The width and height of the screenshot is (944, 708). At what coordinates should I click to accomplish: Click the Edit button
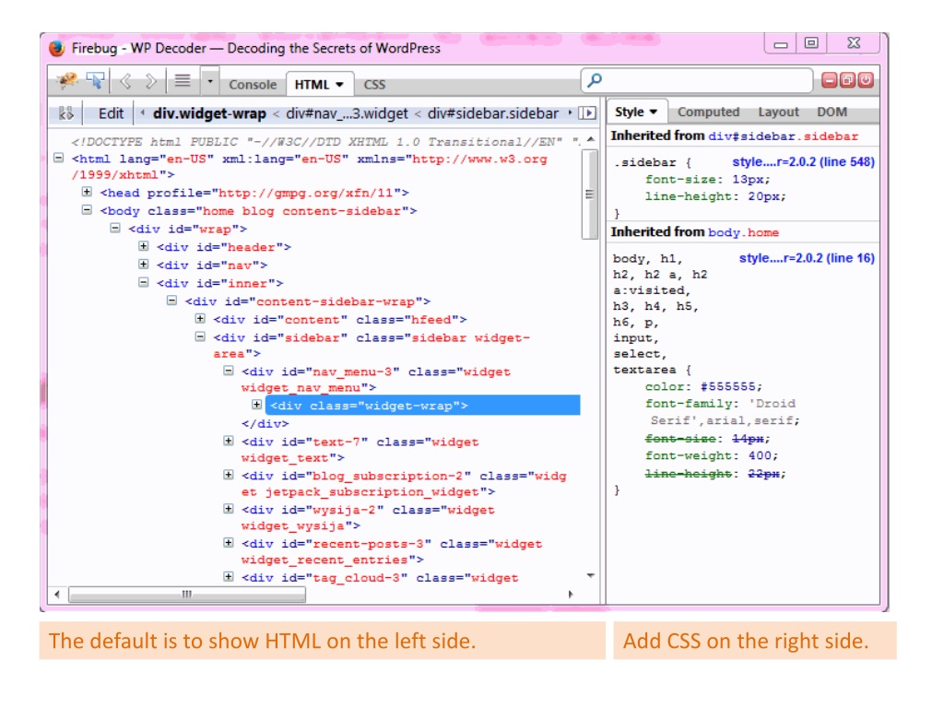(111, 113)
